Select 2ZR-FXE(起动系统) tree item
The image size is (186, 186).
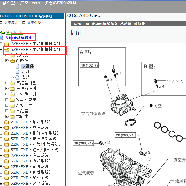coord(31,178)
